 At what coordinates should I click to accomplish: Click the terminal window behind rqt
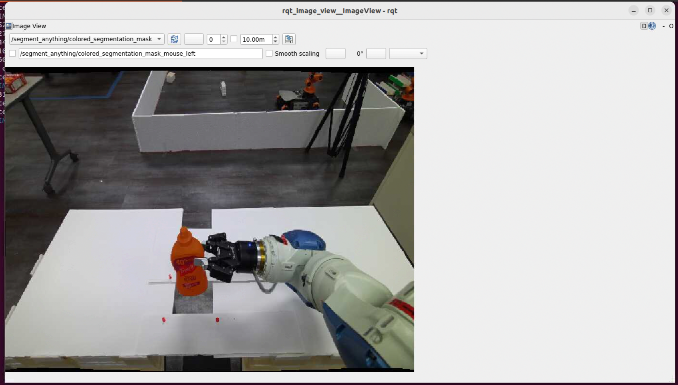click(x=2, y=81)
